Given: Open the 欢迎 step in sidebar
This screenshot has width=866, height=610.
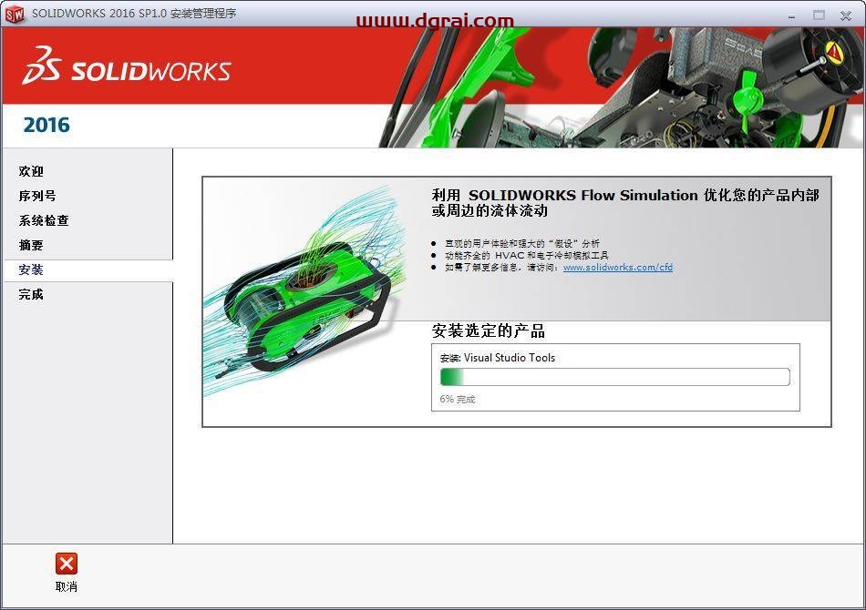Looking at the screenshot, I should click(31, 171).
